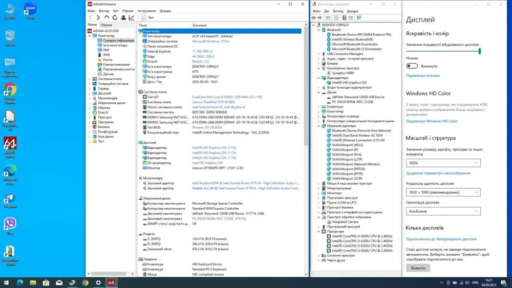Screen dimensions: 512x288
Task: Open the AIDA64 benchmark graph icon
Action: point(132,17)
